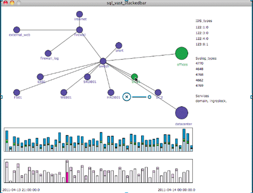Image resolution: width=253 pixels, height=193 pixels.
Task: Click the EX01 server node
Action: (40, 77)
